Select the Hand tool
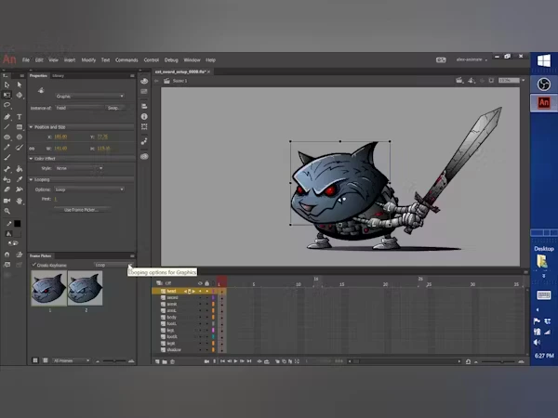 point(20,201)
